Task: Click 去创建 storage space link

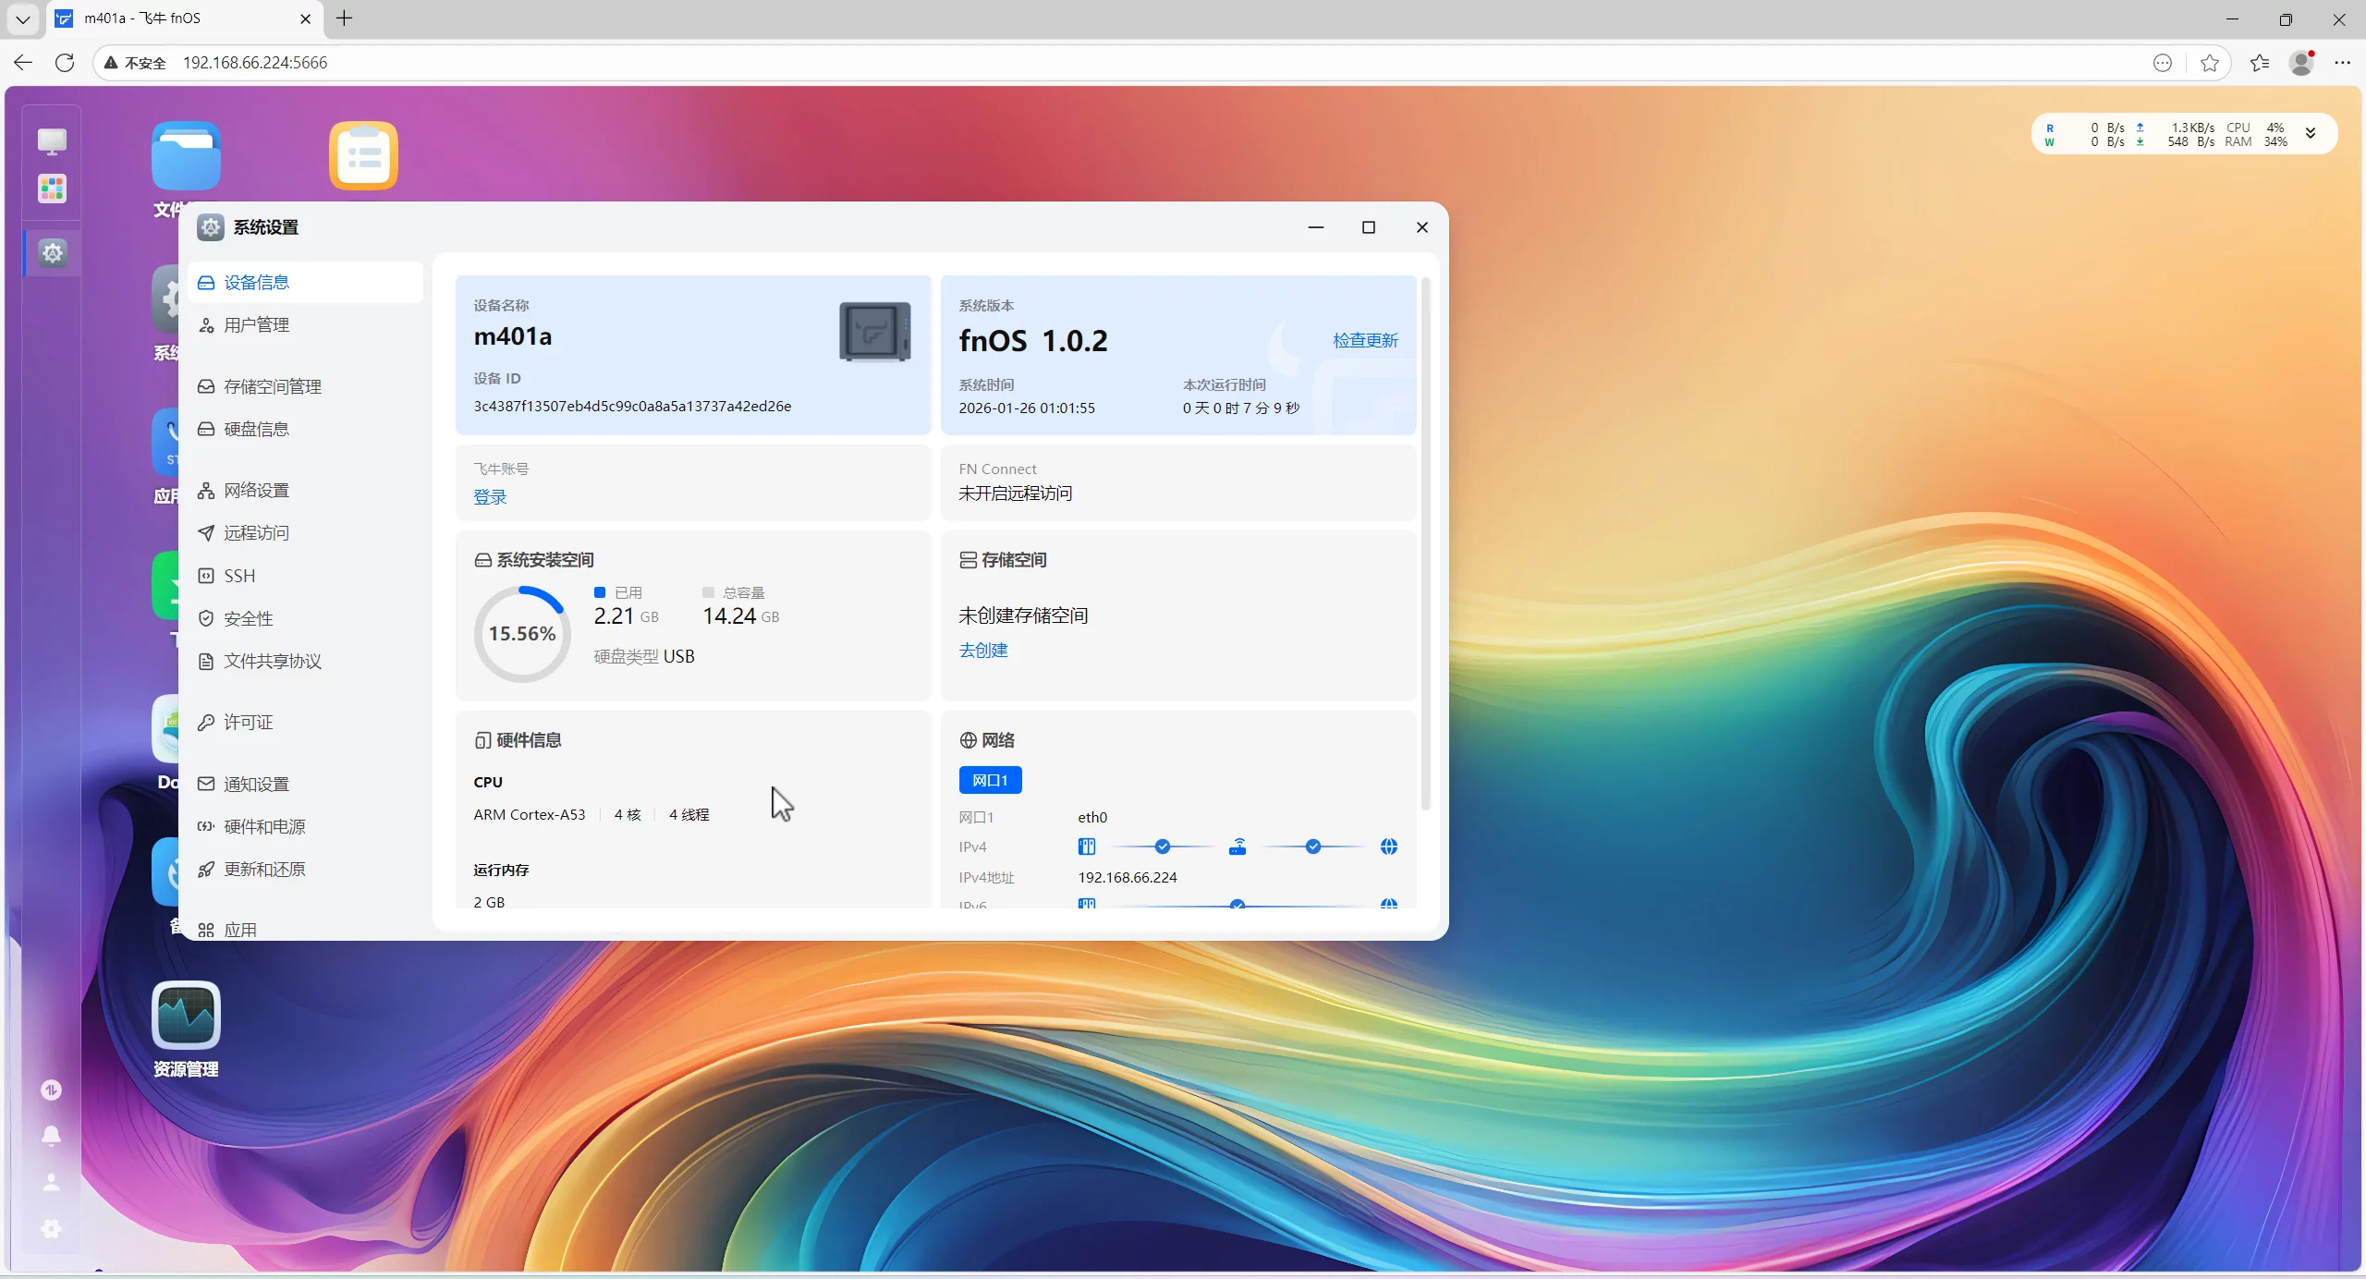Action: 982,651
